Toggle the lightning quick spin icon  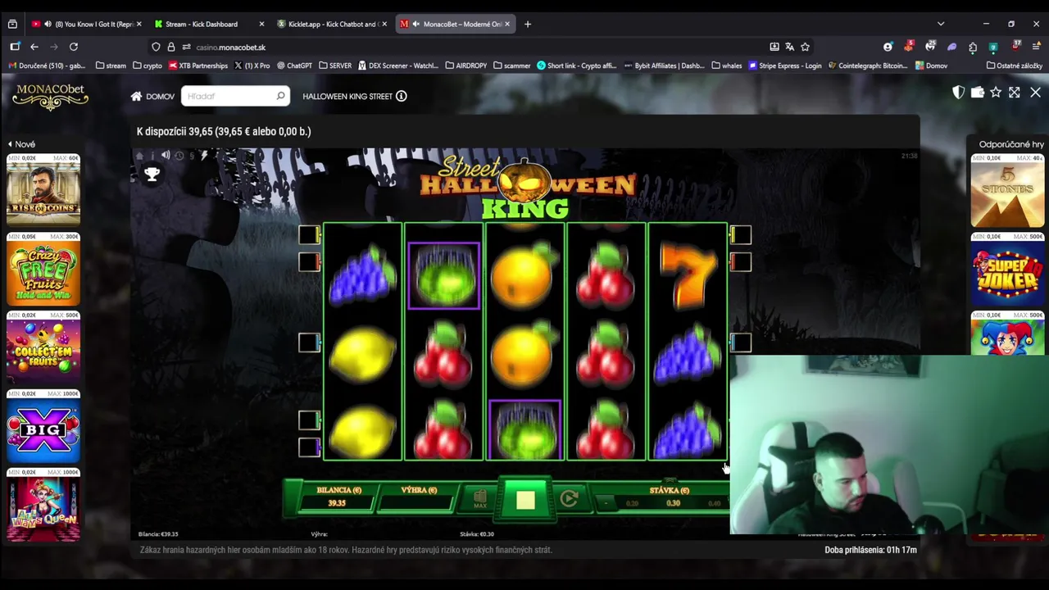[204, 156]
